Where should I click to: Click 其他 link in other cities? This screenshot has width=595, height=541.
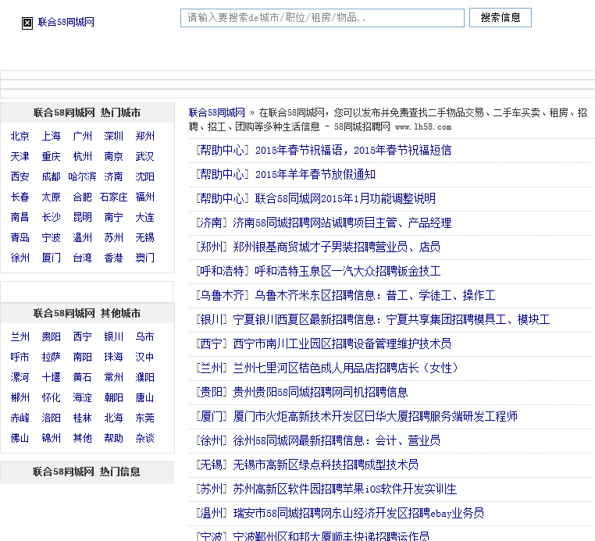coord(82,438)
